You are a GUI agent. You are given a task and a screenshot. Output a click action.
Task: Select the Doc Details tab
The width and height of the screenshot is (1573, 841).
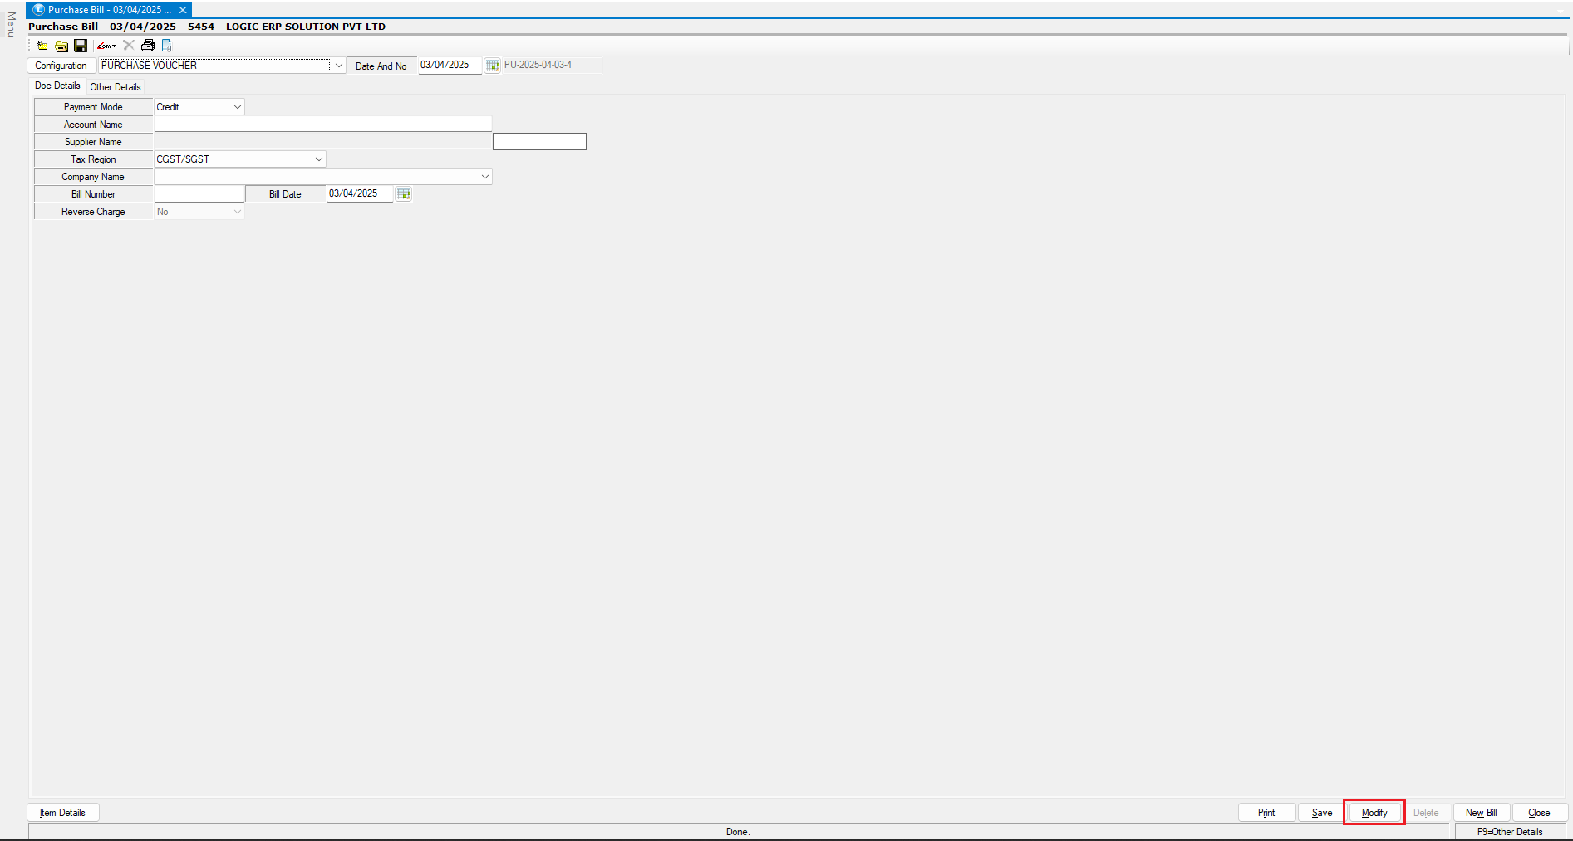57,86
